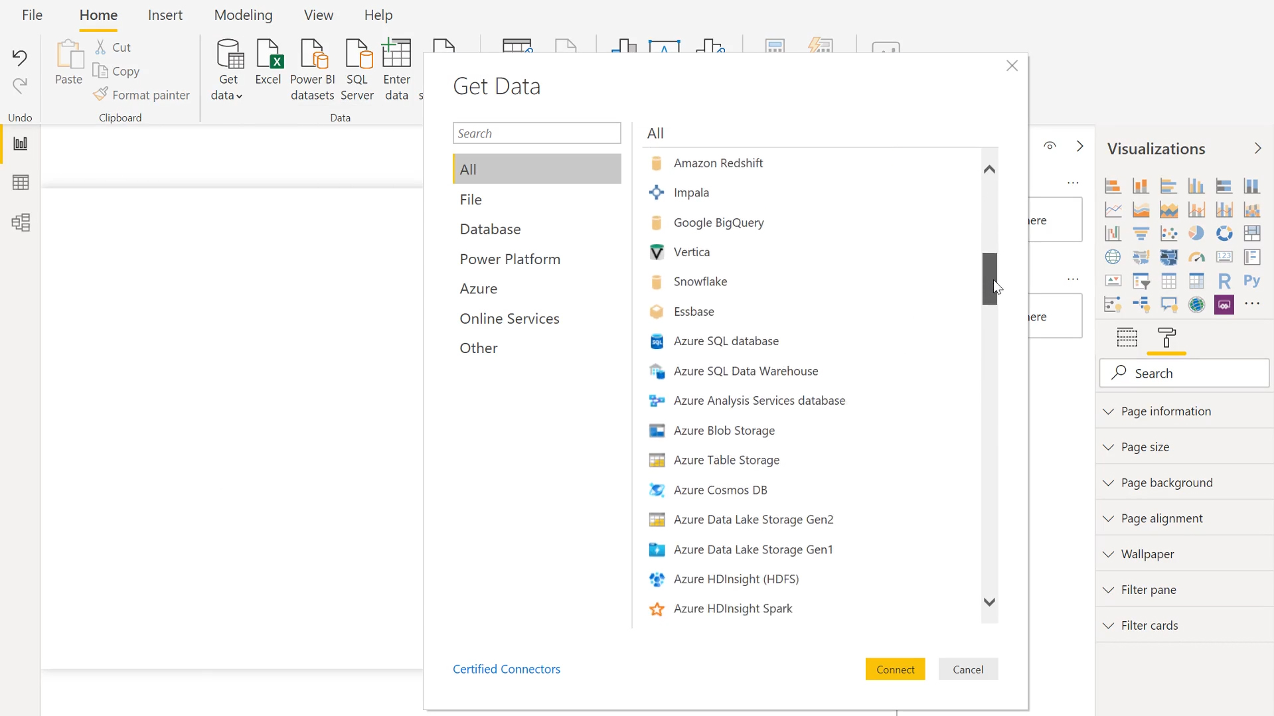Close the Get Data dialog
The height and width of the screenshot is (716, 1274).
coord(1012,66)
